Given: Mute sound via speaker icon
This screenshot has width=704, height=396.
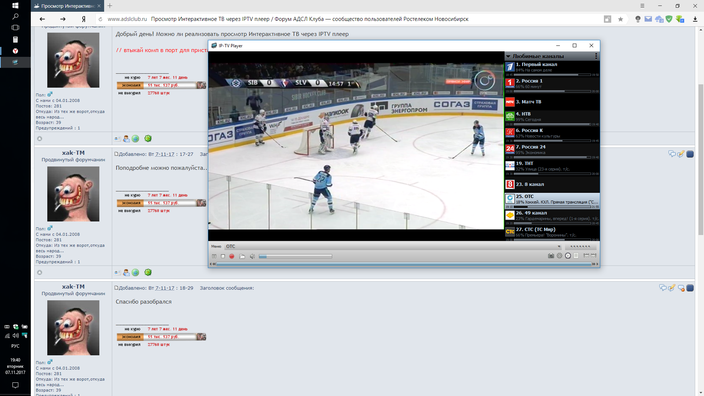Looking at the screenshot, I should tap(252, 256).
